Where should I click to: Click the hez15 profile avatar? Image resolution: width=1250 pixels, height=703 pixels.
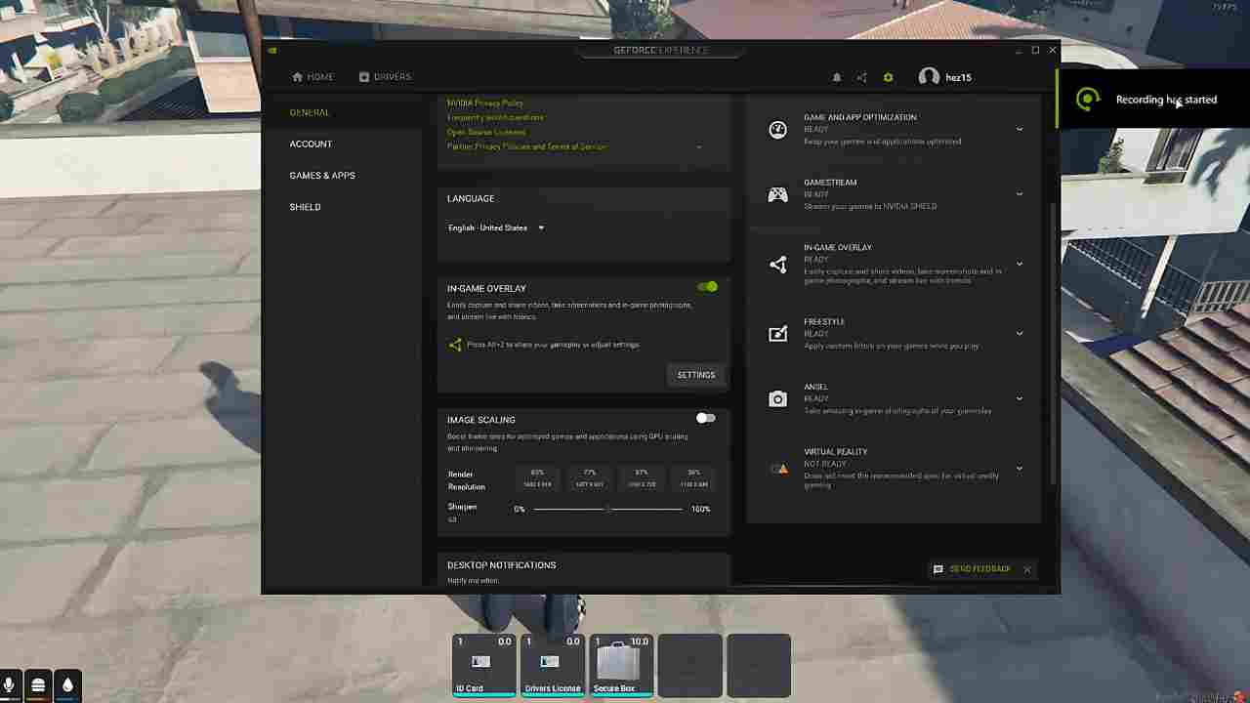[929, 77]
